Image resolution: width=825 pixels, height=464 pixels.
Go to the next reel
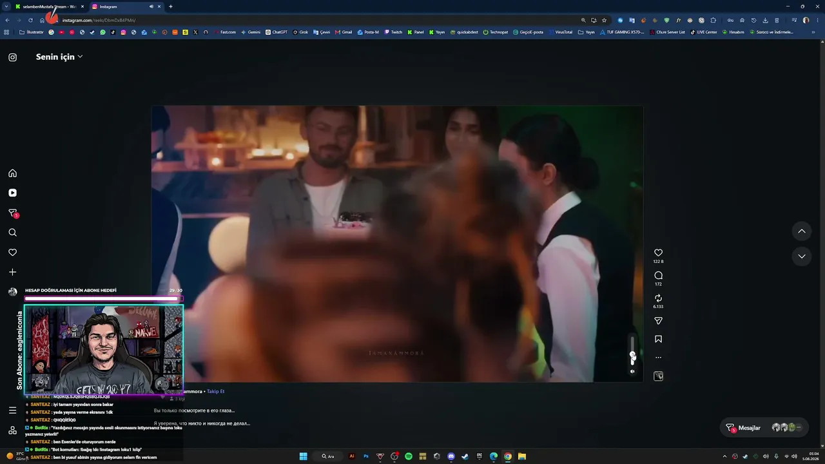(x=802, y=256)
